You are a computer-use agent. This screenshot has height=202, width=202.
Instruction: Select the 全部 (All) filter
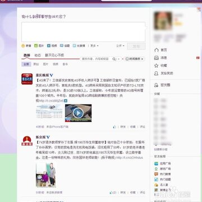point(26,64)
